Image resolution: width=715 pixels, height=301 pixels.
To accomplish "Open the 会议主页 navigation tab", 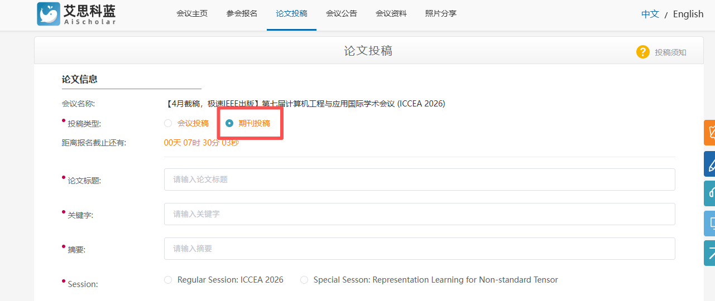I will pos(192,14).
